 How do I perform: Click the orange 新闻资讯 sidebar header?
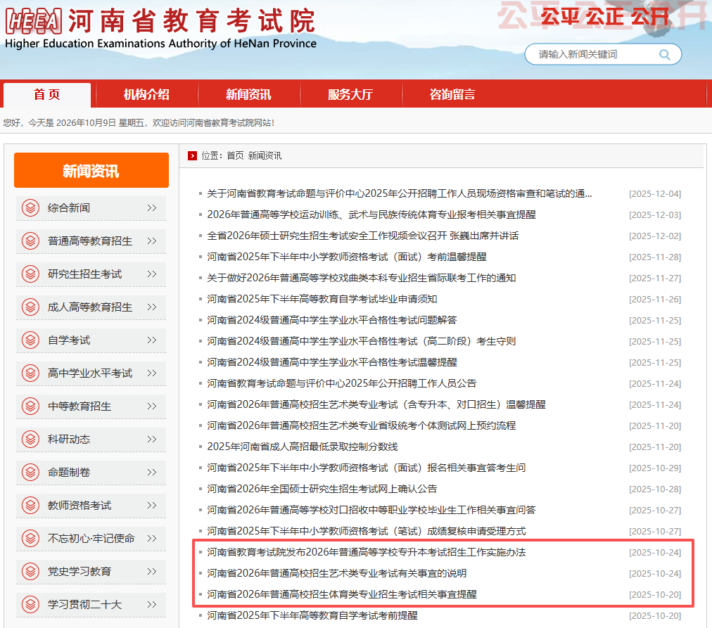click(91, 171)
